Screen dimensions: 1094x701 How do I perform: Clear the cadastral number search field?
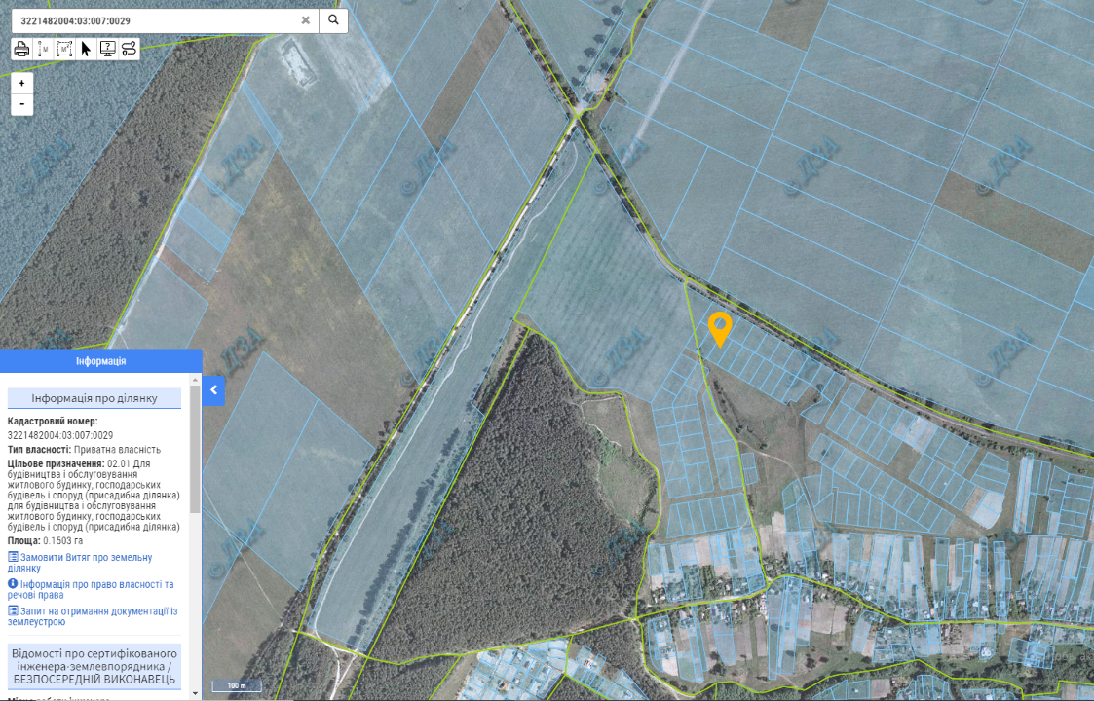pos(306,20)
